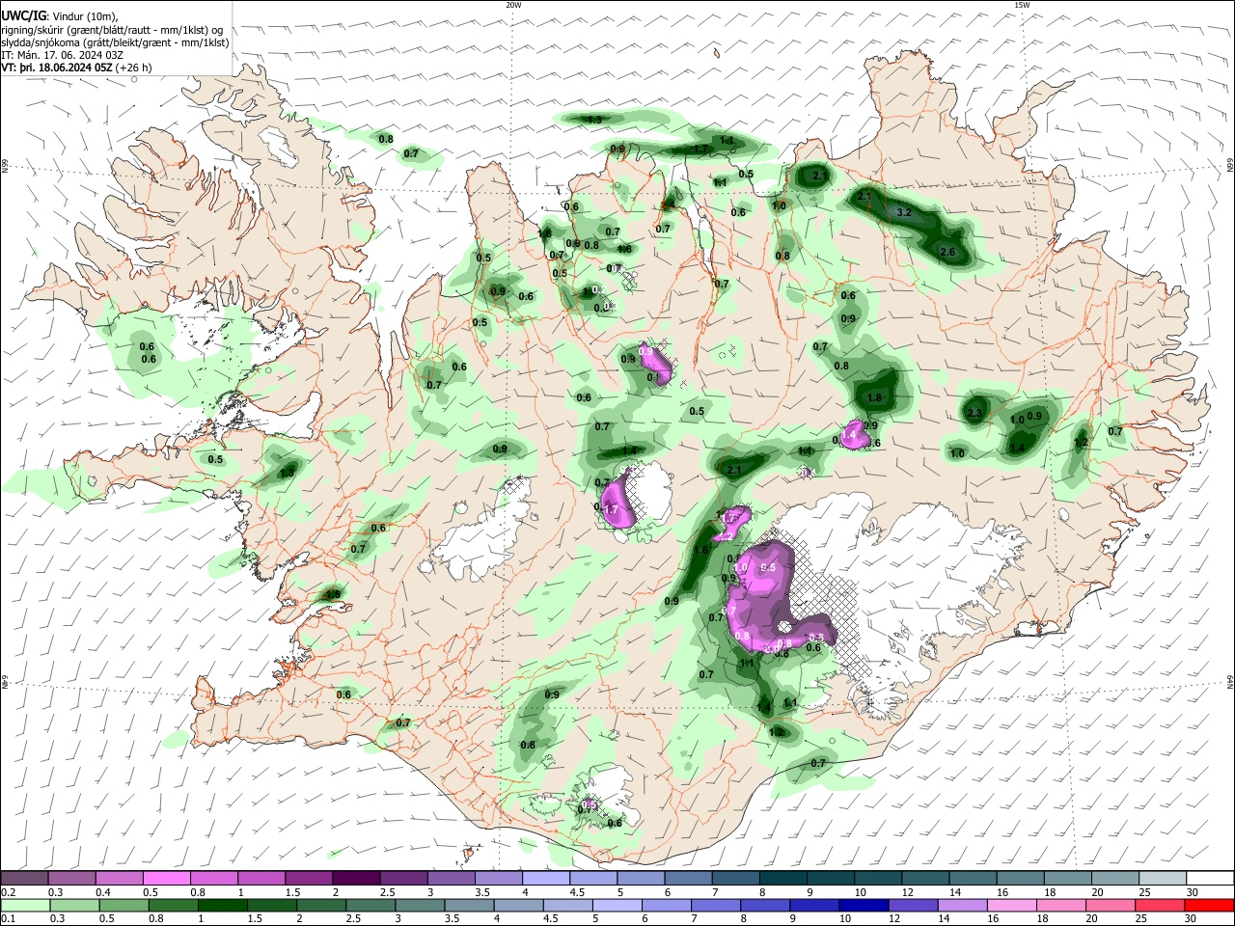Click the '15W' longitude label
The image size is (1235, 926).
pyautogui.click(x=1021, y=5)
